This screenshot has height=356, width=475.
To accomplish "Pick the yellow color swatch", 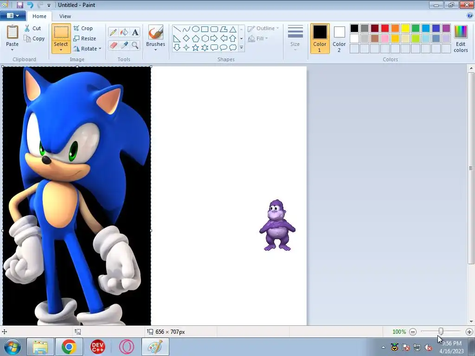I will pos(405,28).
